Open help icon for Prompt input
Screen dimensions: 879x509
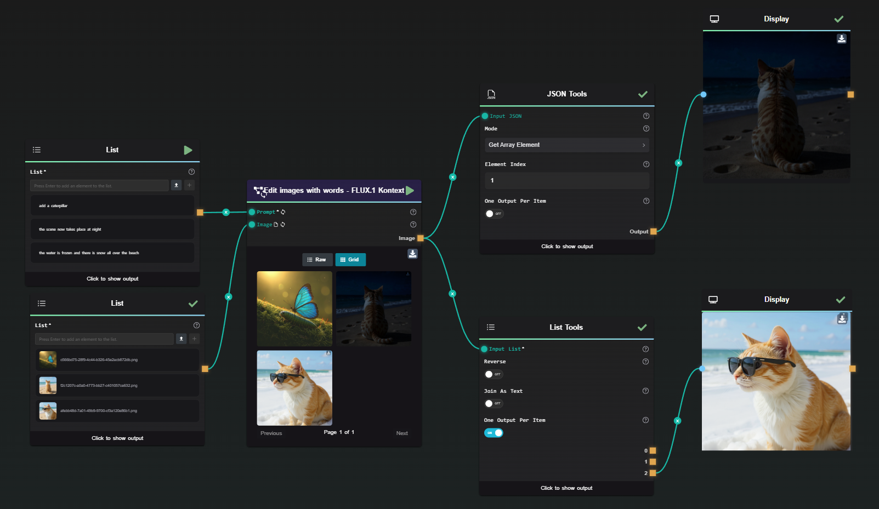pos(413,212)
